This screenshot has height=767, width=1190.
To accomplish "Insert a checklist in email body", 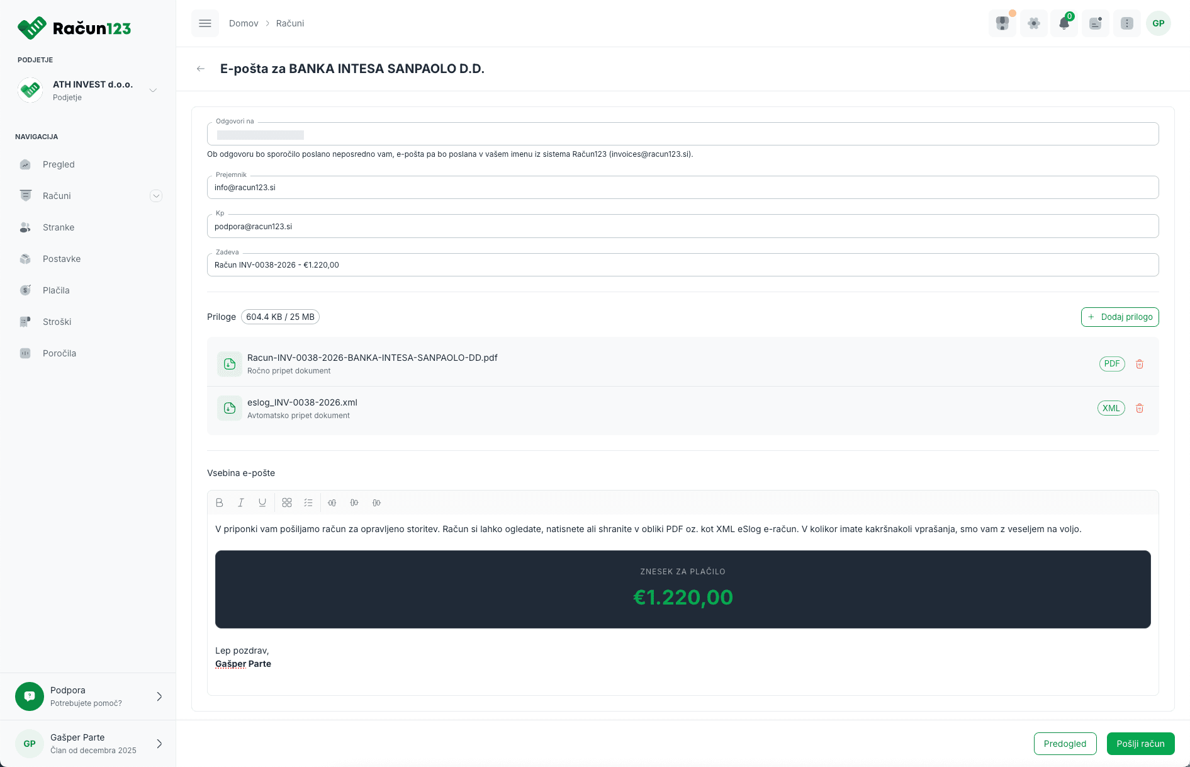I will tap(308, 503).
